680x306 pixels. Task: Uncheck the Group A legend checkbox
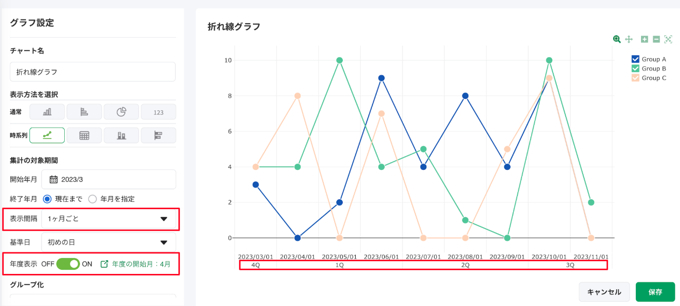coord(635,59)
